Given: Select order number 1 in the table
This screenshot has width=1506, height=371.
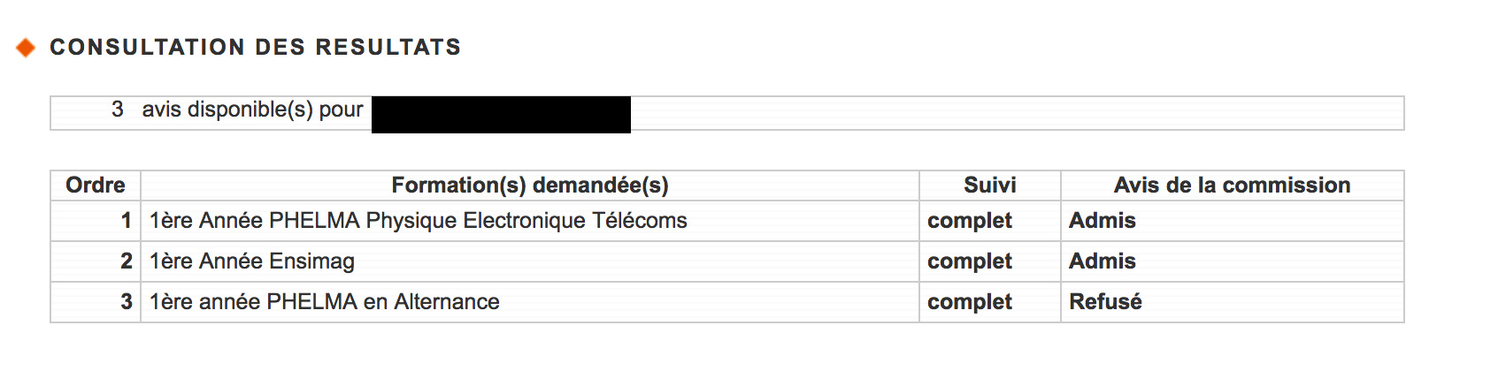Looking at the screenshot, I should [127, 221].
